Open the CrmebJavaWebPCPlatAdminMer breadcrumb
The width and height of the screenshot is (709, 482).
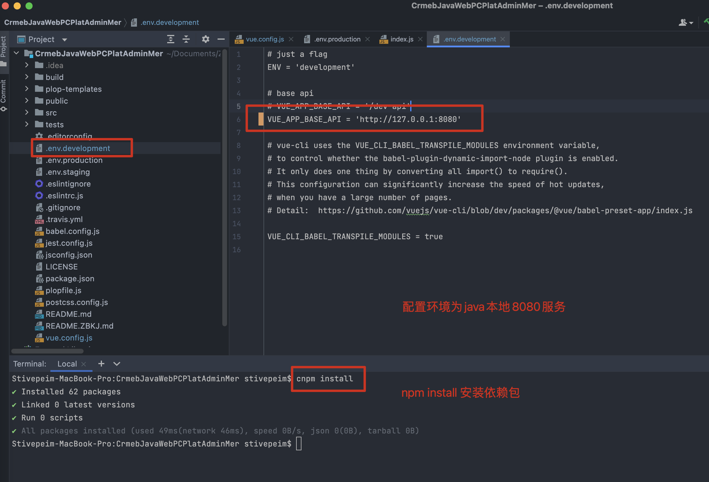tap(63, 22)
